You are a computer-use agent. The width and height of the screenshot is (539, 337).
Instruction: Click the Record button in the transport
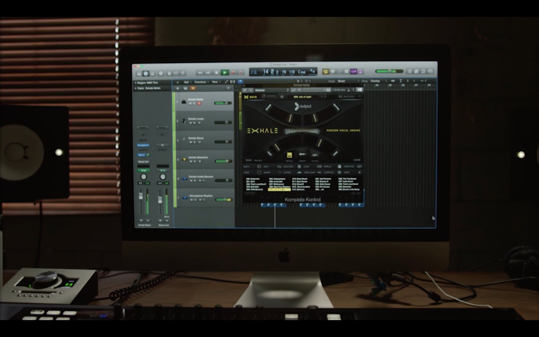tap(233, 72)
